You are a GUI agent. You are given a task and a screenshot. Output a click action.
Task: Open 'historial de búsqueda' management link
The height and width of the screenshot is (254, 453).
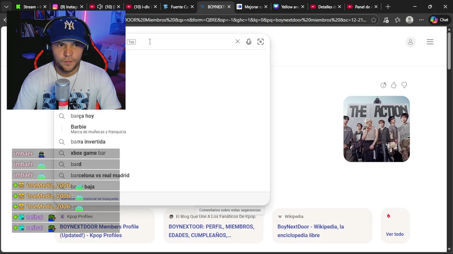90,199
